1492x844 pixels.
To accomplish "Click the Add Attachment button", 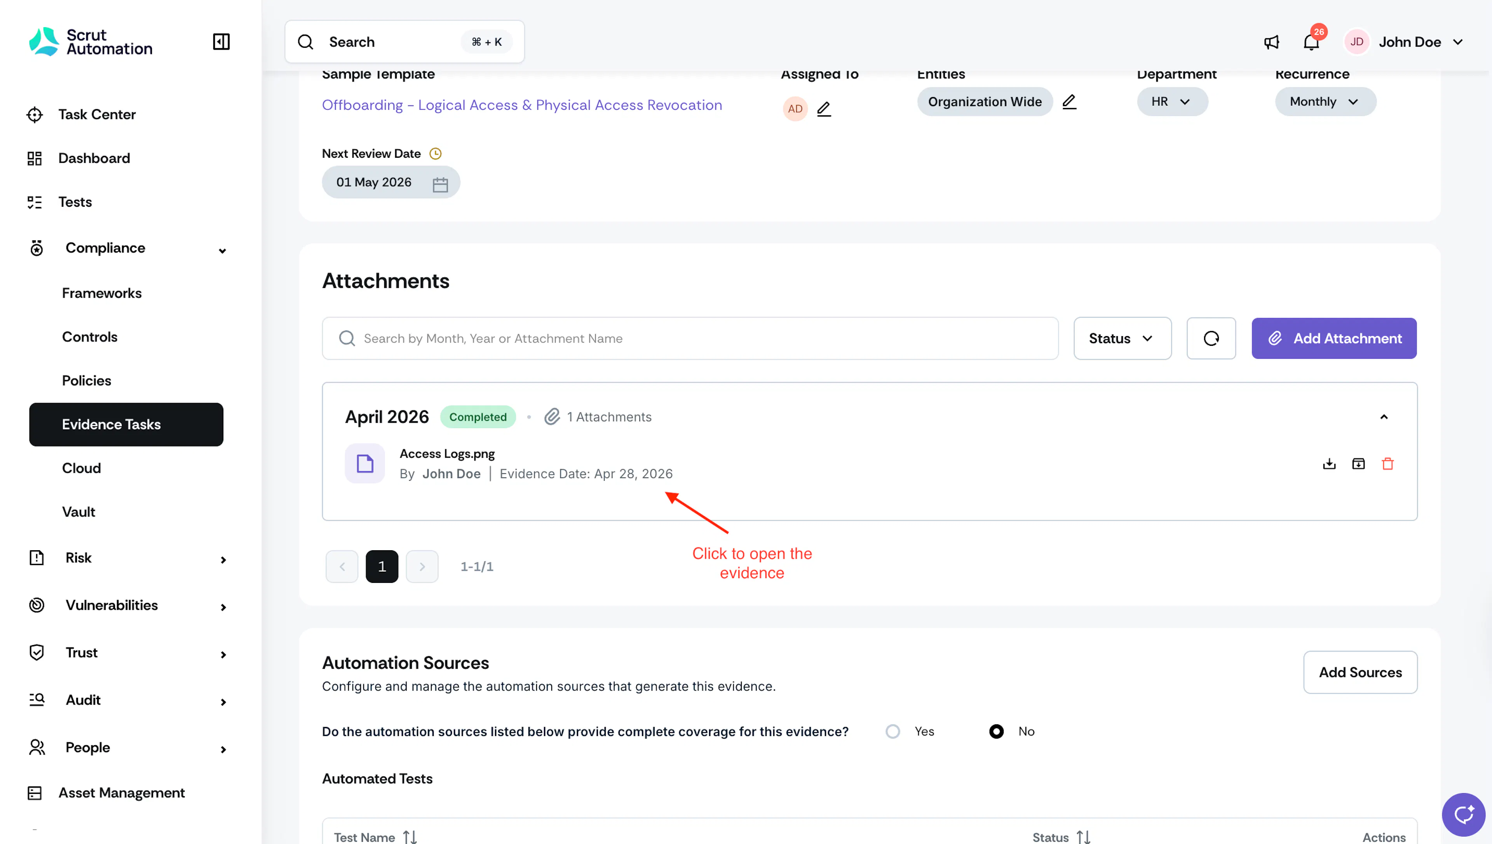I will point(1334,338).
